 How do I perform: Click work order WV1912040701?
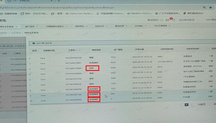tap(73, 84)
